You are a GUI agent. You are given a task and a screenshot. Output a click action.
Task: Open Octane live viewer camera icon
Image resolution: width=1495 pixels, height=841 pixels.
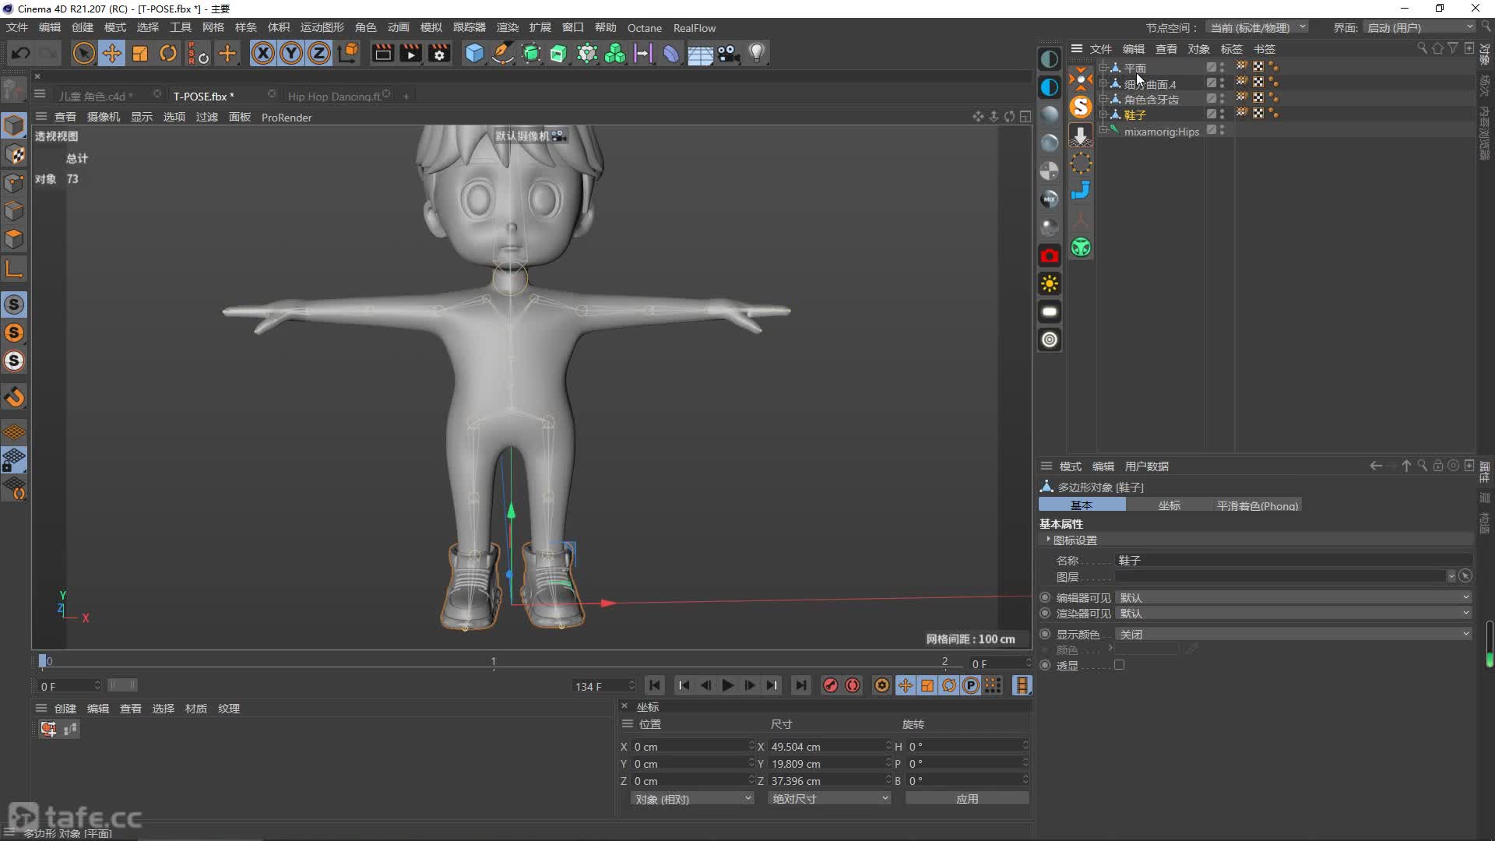[x=1050, y=255]
